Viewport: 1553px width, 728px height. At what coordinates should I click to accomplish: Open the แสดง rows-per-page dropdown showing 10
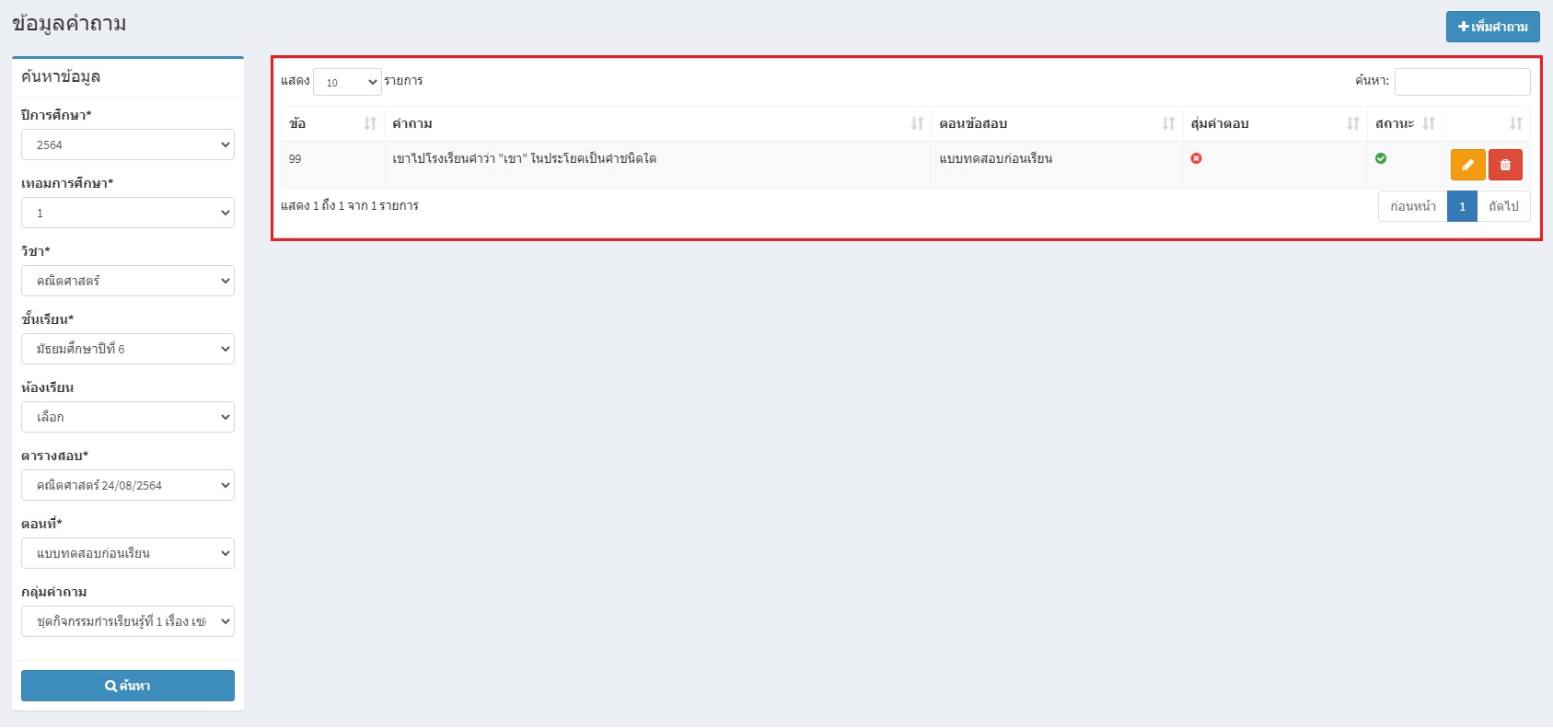coord(347,82)
